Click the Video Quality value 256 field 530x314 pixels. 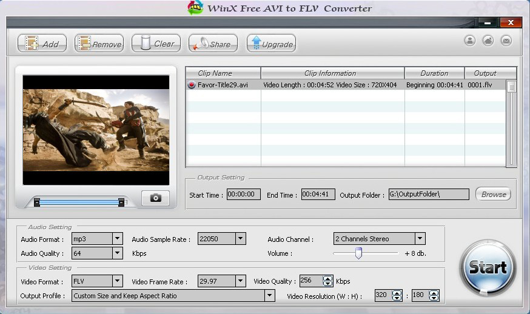click(311, 281)
